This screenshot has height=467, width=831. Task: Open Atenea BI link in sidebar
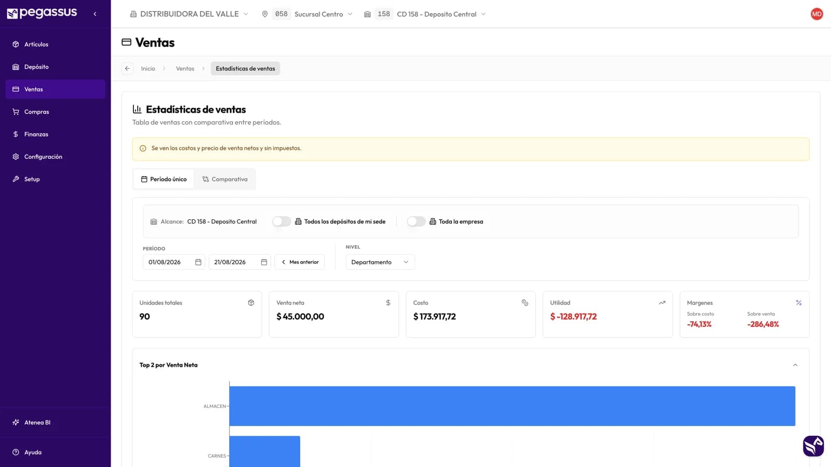pyautogui.click(x=56, y=422)
